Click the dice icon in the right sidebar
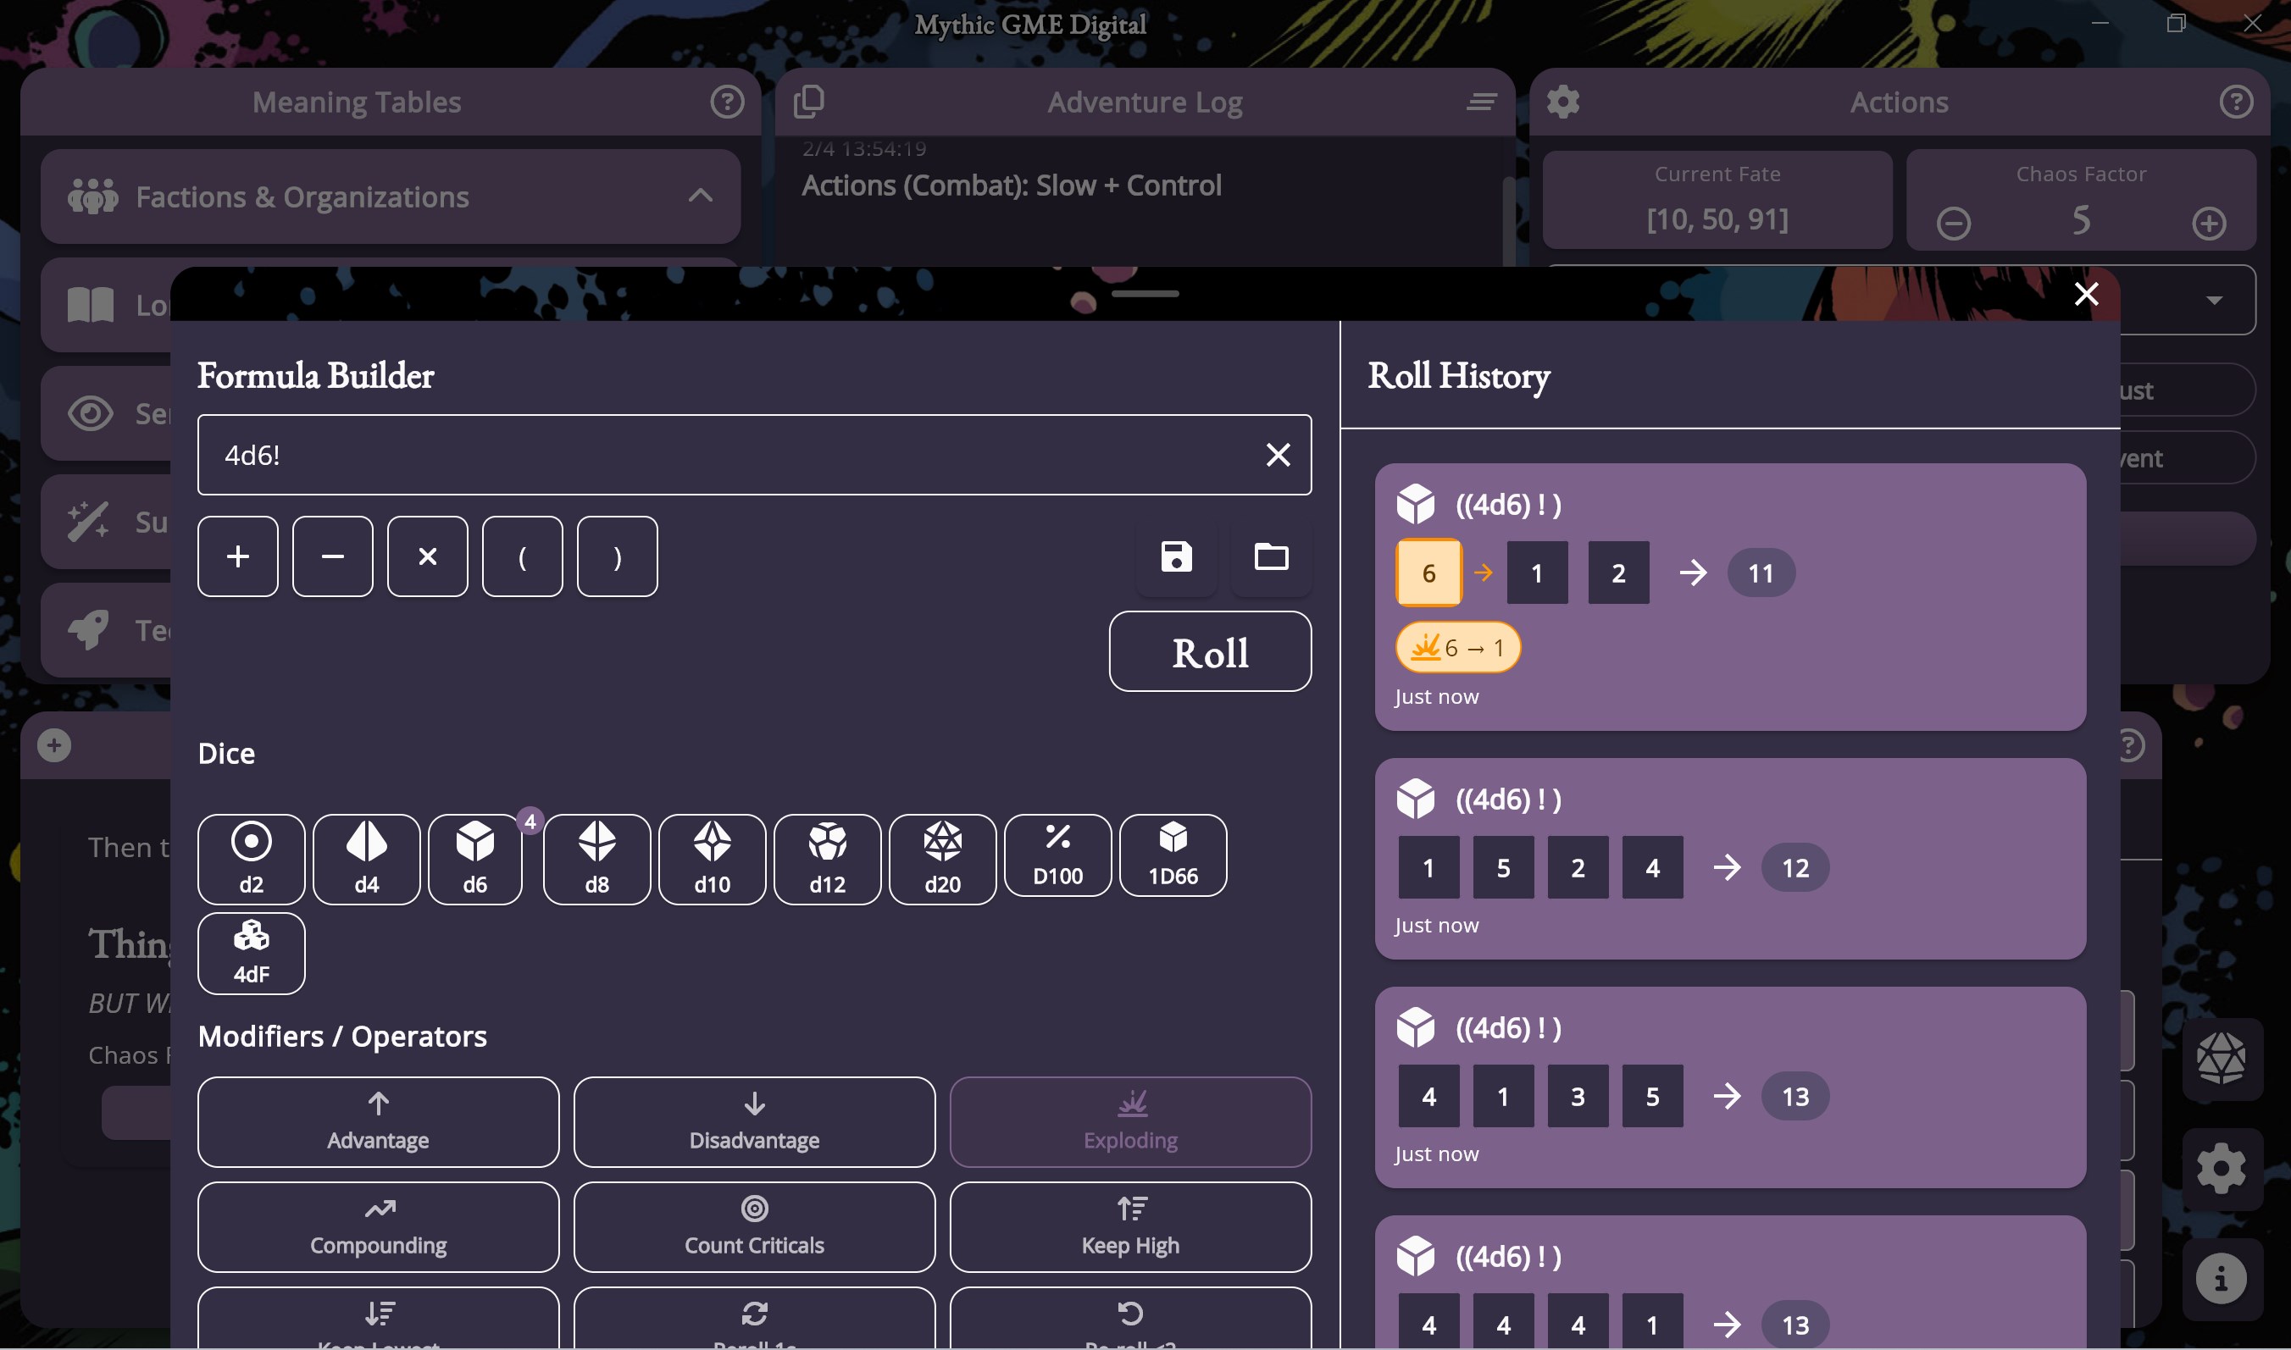 [2221, 1058]
